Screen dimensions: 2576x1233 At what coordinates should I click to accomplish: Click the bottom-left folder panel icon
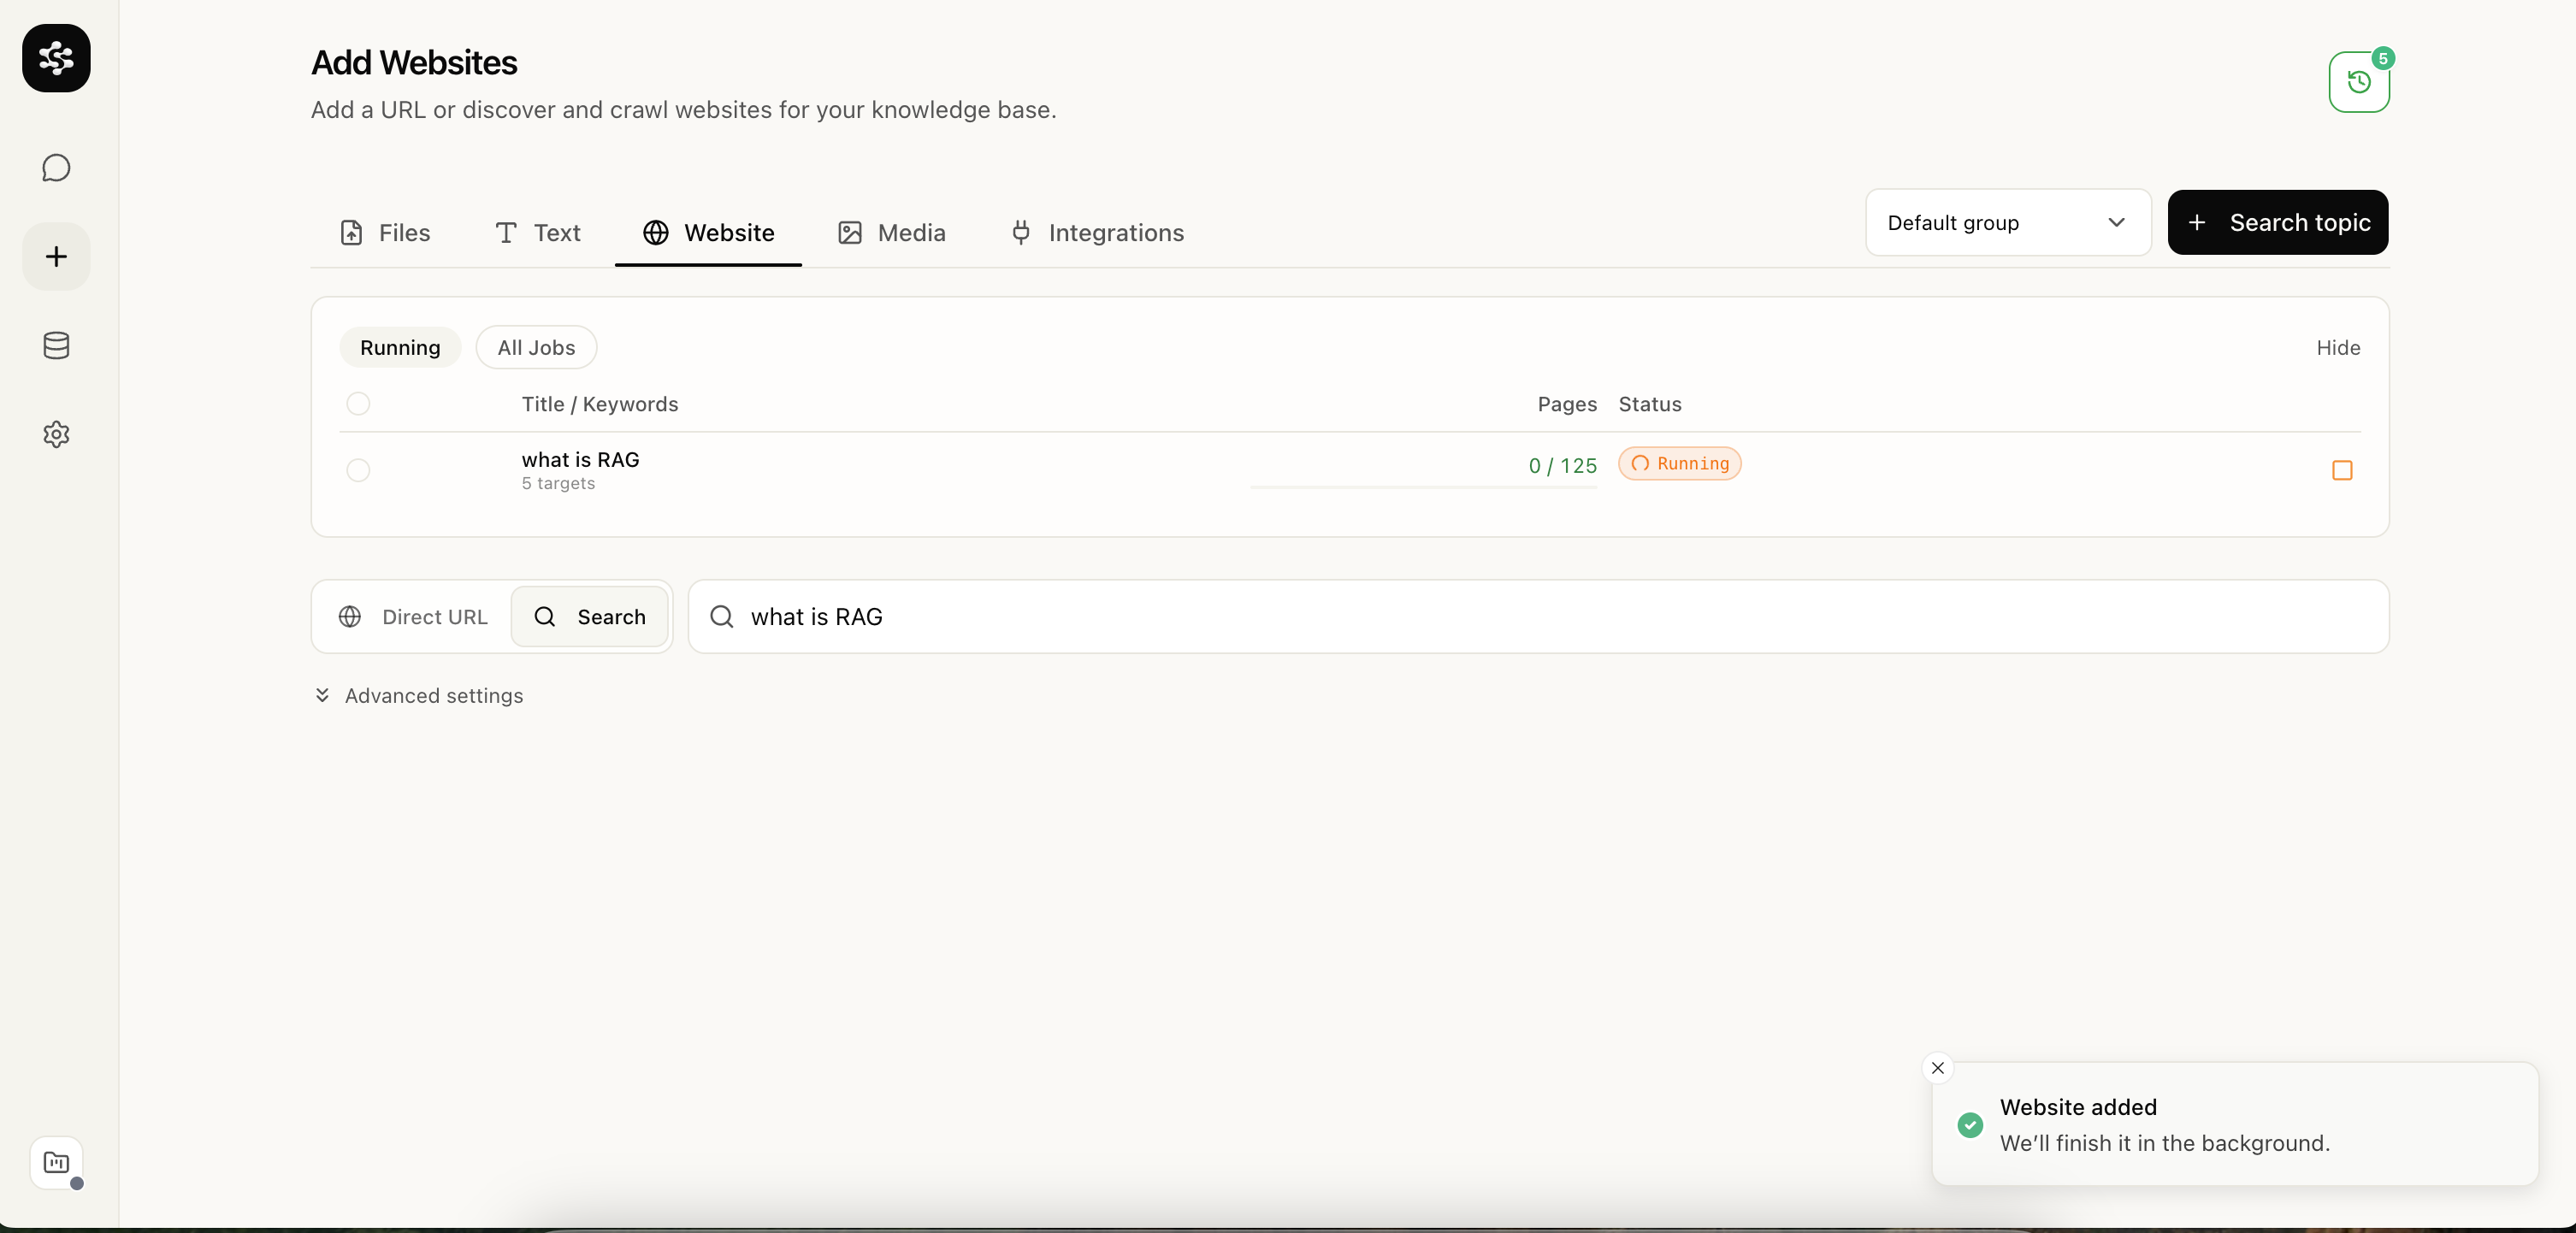56,1163
